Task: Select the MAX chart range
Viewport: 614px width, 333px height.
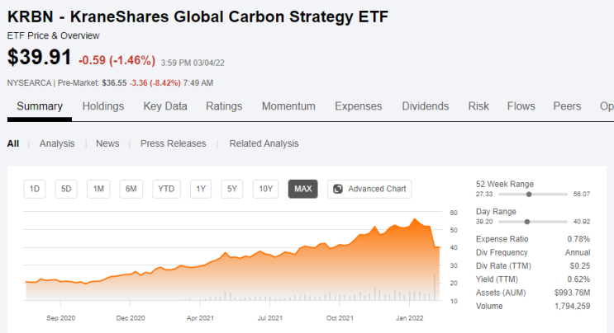Action: (x=302, y=189)
